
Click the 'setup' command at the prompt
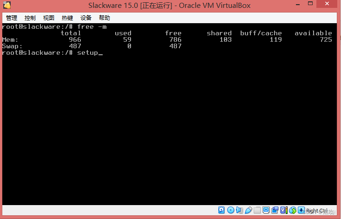tap(87, 52)
